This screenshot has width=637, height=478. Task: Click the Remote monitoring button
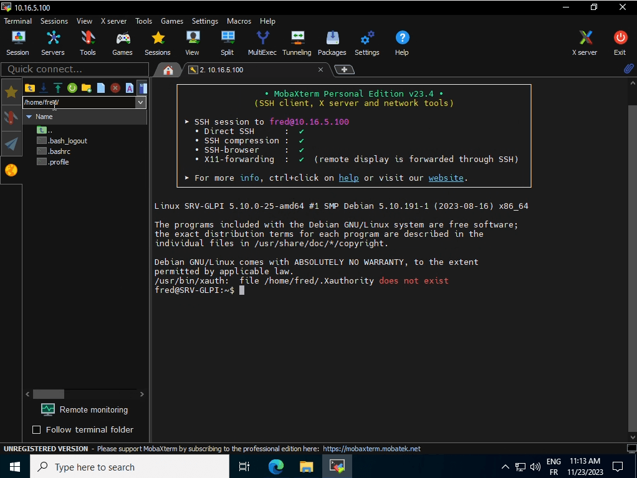pyautogui.click(x=85, y=409)
